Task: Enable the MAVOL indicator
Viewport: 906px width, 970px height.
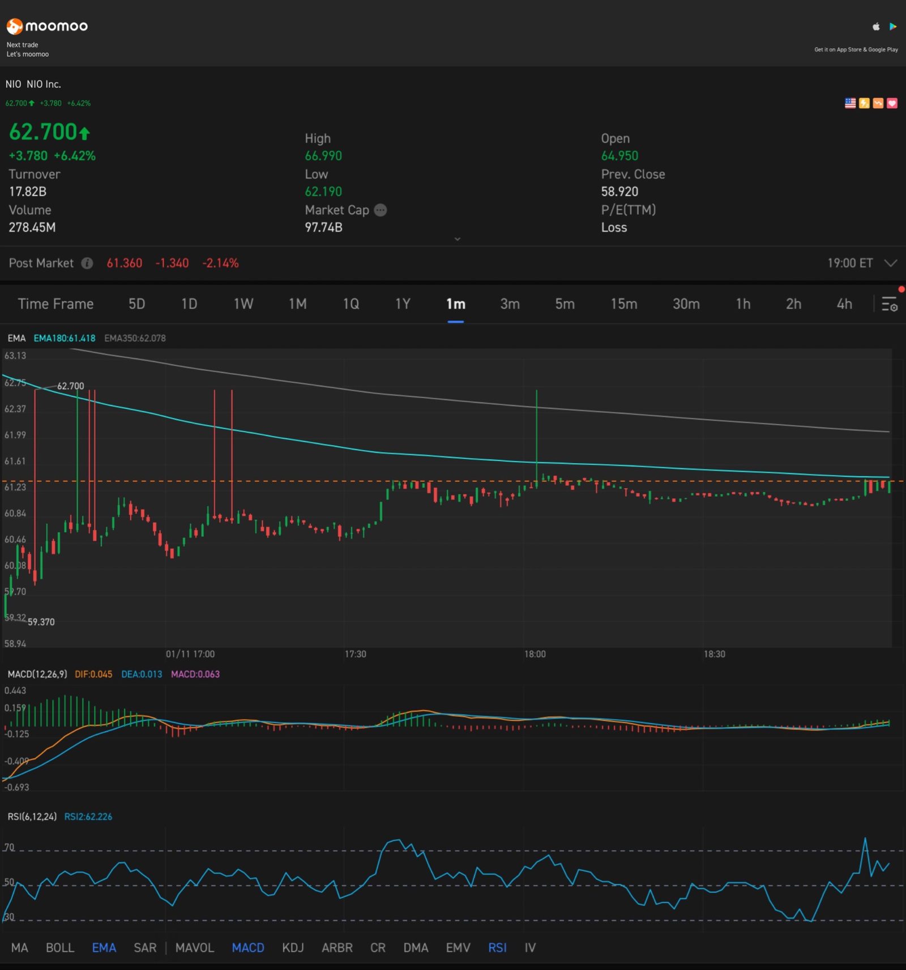Action: point(195,948)
